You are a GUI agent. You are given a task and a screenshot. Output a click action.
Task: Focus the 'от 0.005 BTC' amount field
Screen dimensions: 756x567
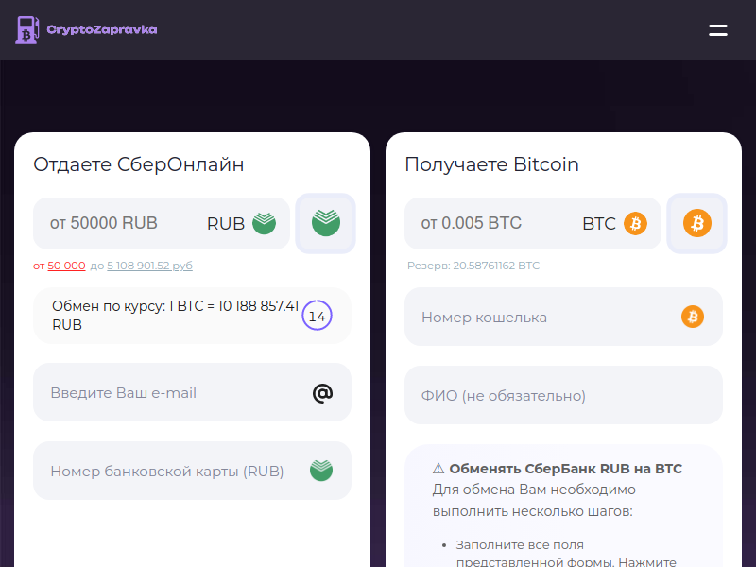click(533, 223)
